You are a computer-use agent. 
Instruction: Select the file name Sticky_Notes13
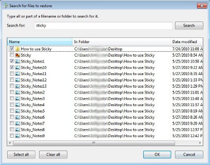pos(34,86)
